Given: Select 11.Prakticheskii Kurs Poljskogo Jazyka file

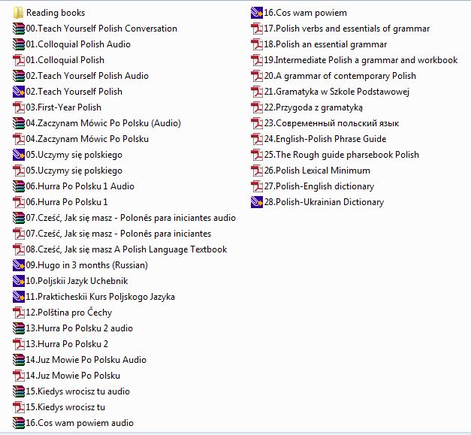Looking at the screenshot, I should tap(100, 297).
